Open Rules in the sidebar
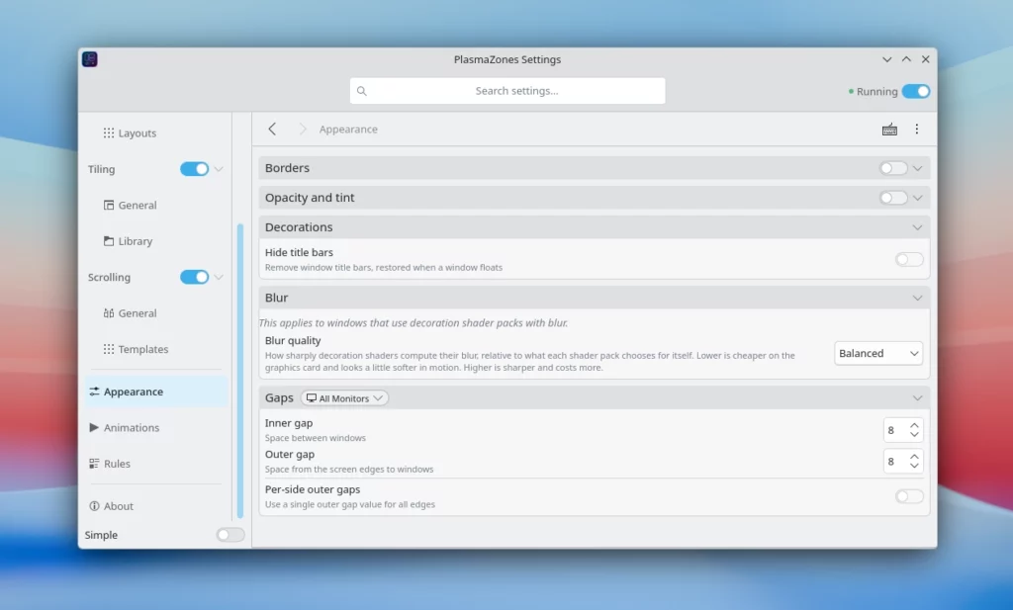 click(x=156, y=464)
